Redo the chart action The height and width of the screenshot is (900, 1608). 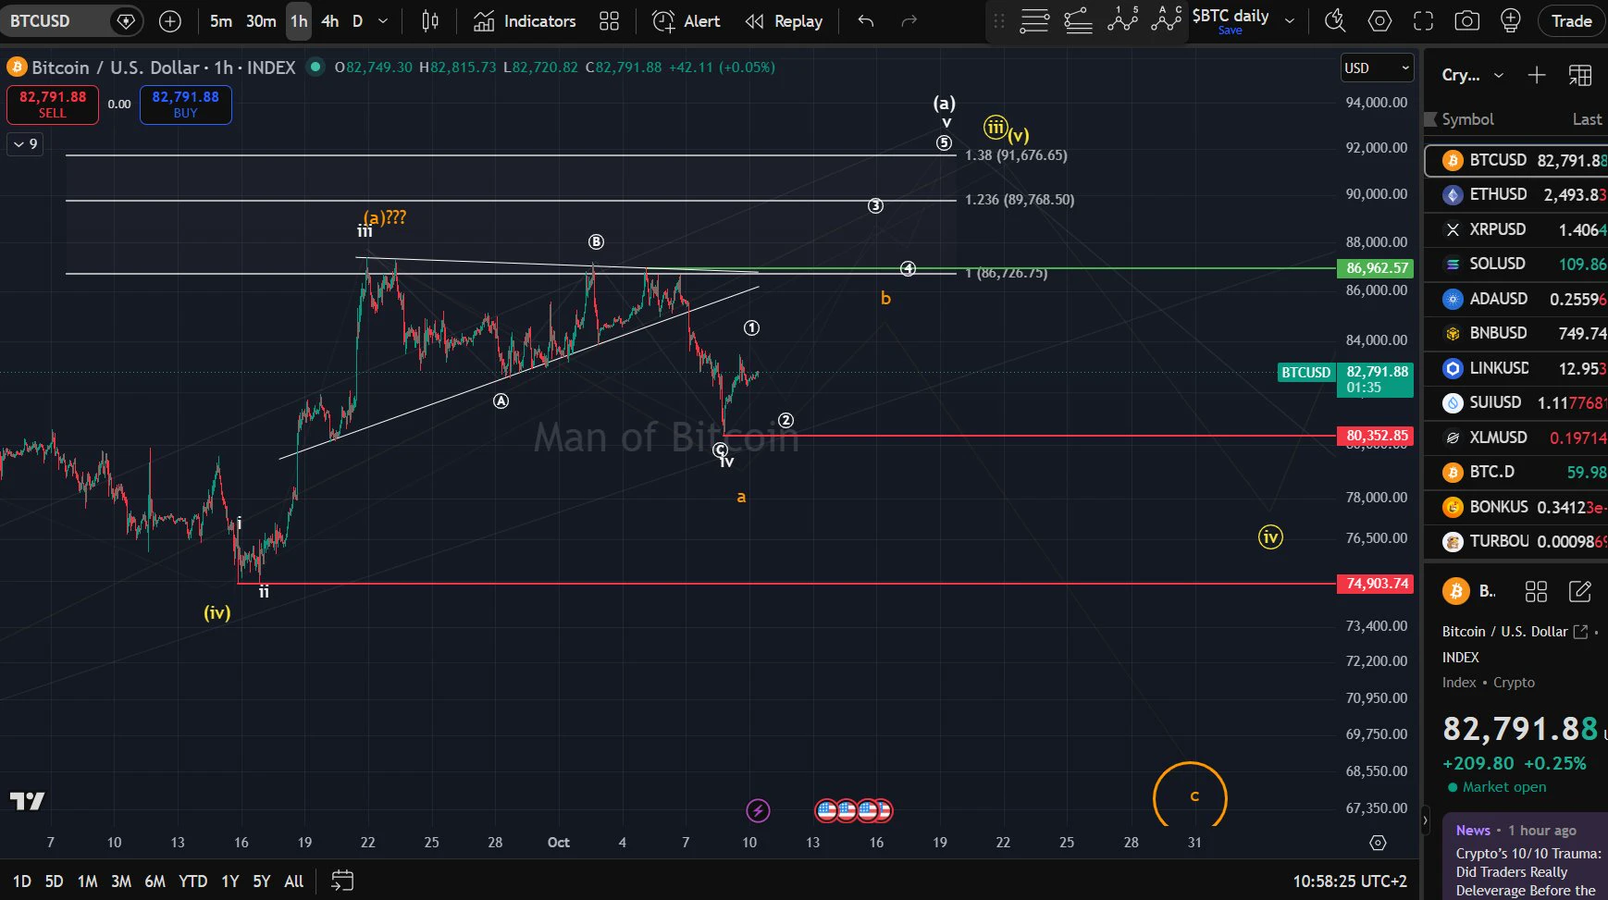(909, 21)
